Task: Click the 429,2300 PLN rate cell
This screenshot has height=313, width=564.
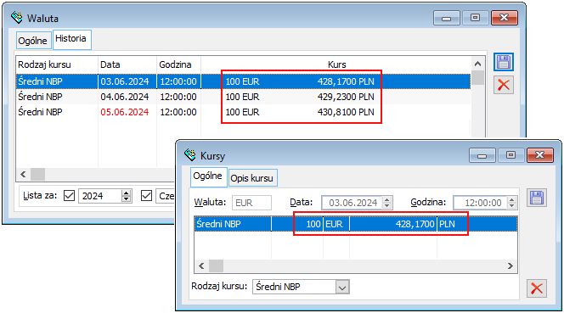Action: (x=346, y=97)
